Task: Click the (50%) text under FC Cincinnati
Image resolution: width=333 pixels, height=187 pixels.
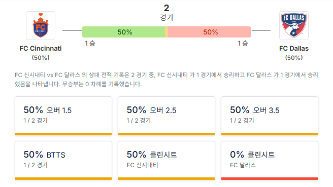Action: coord(41,58)
